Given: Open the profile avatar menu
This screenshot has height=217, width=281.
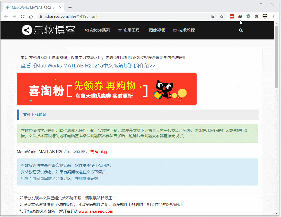Looking at the screenshot, I should pyautogui.click(x=265, y=16).
